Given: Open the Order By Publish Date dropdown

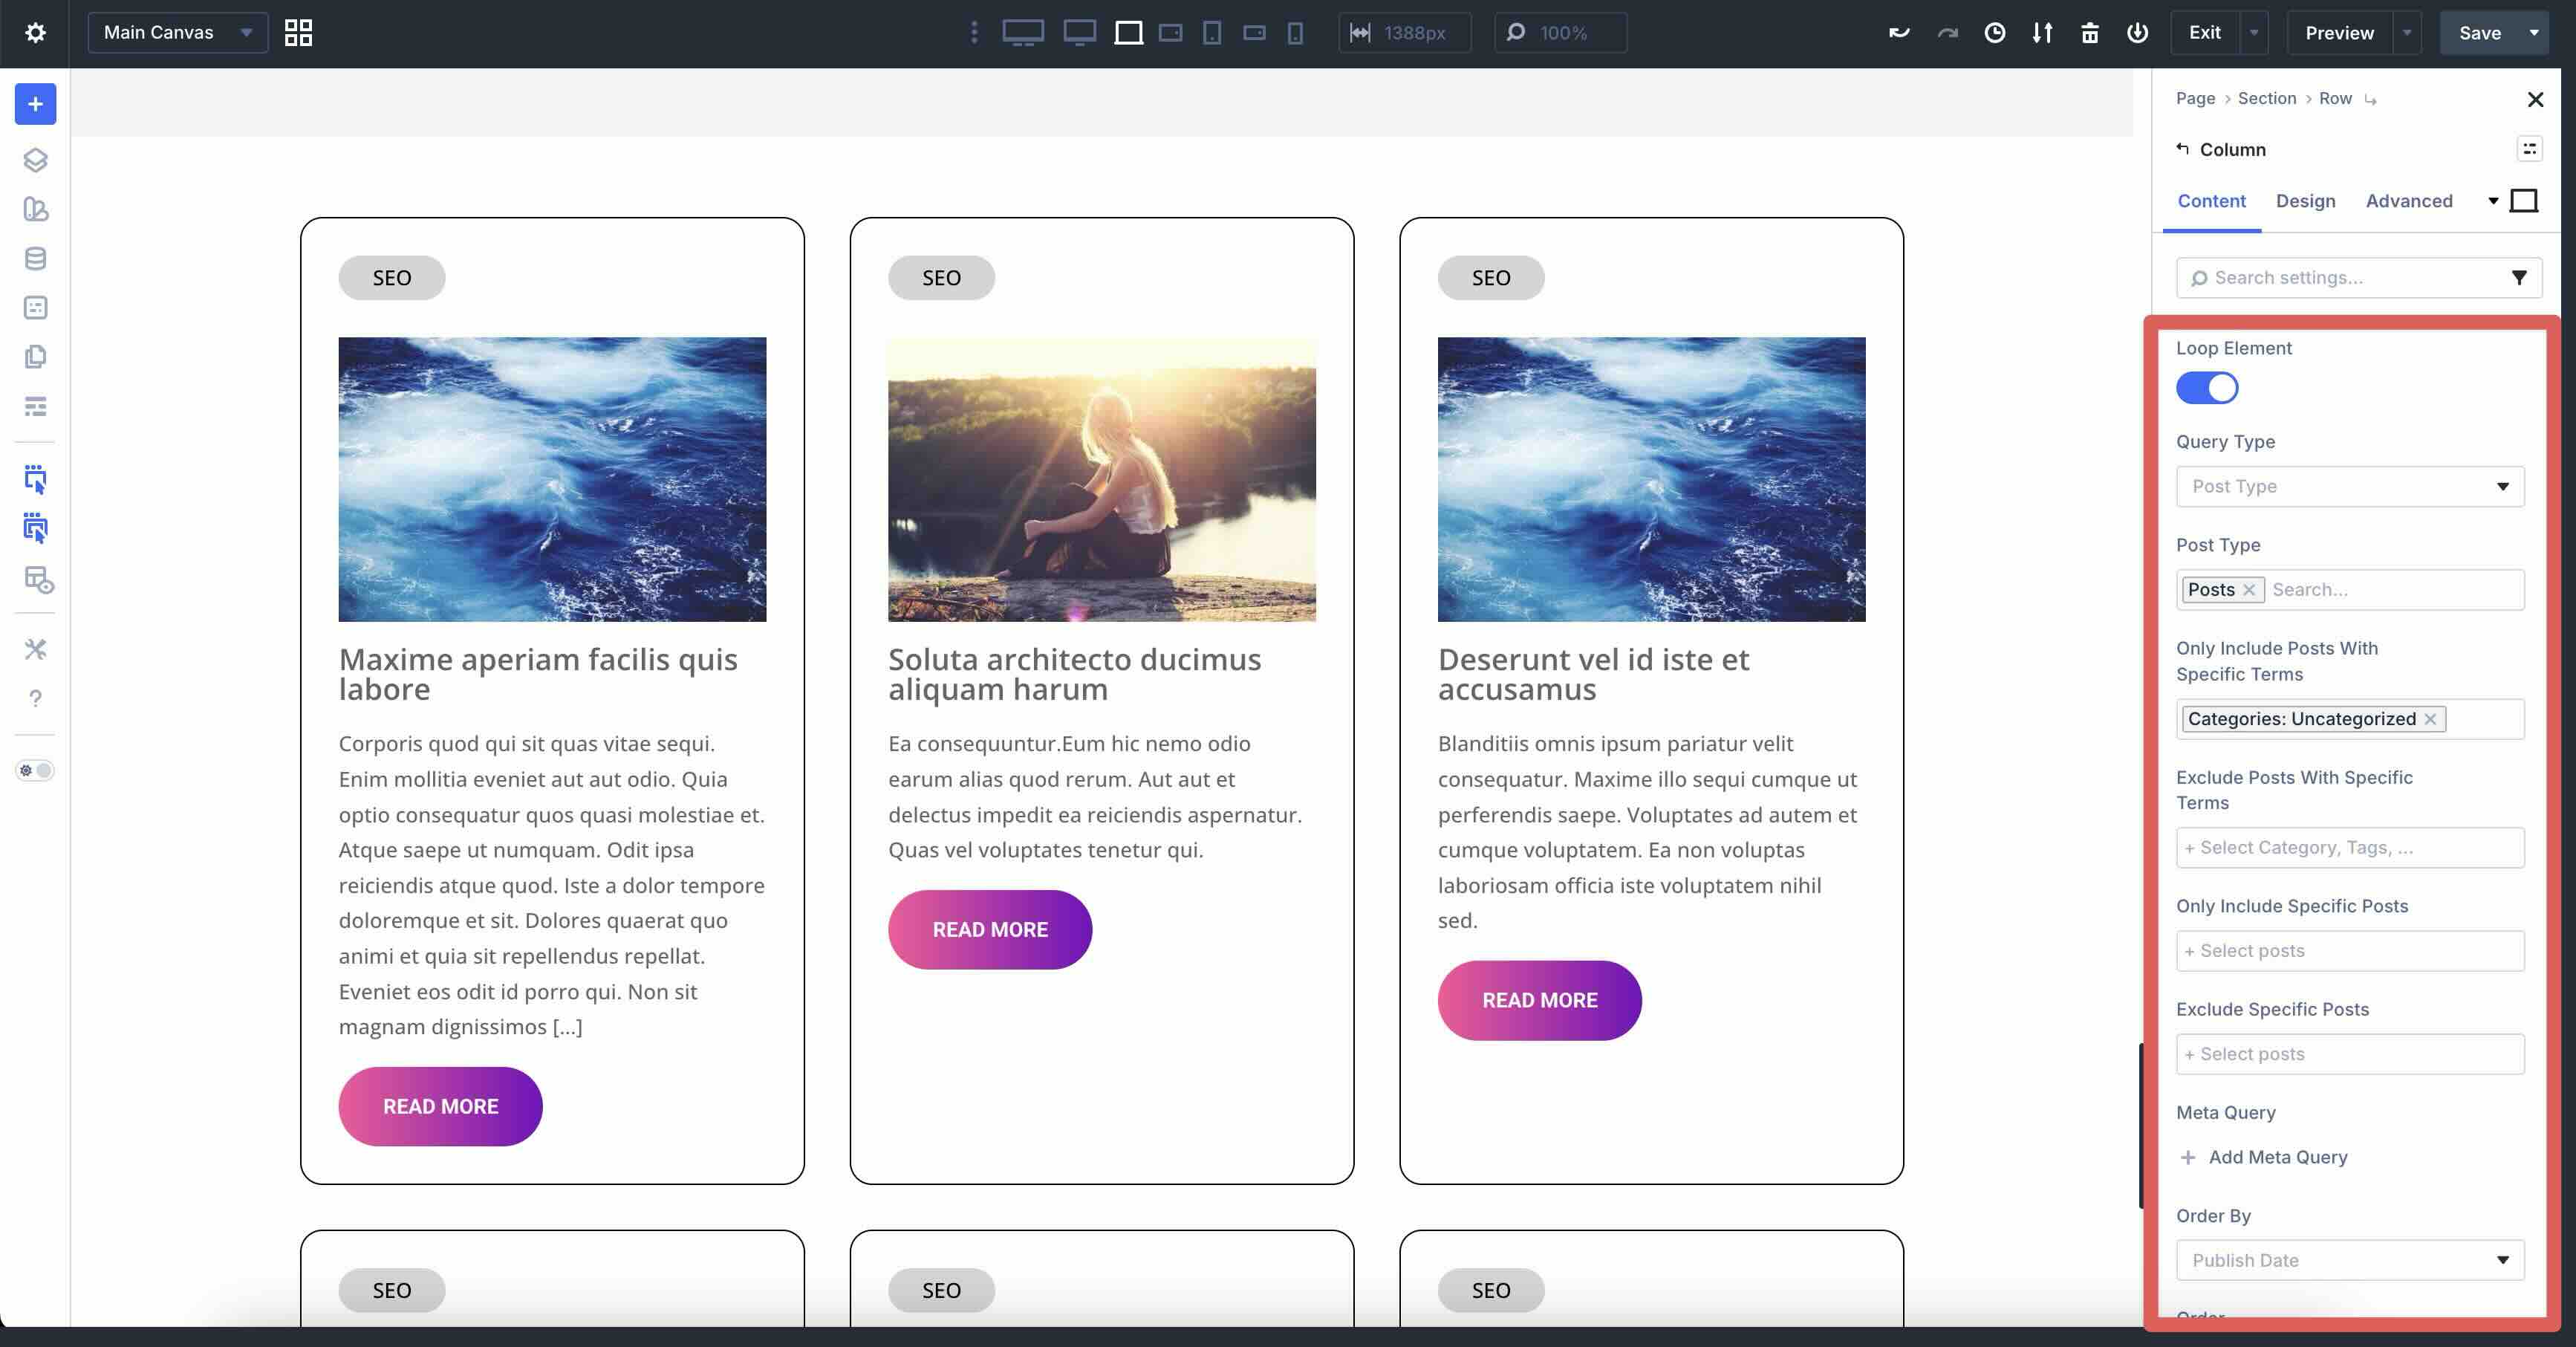Looking at the screenshot, I should click(2350, 1260).
